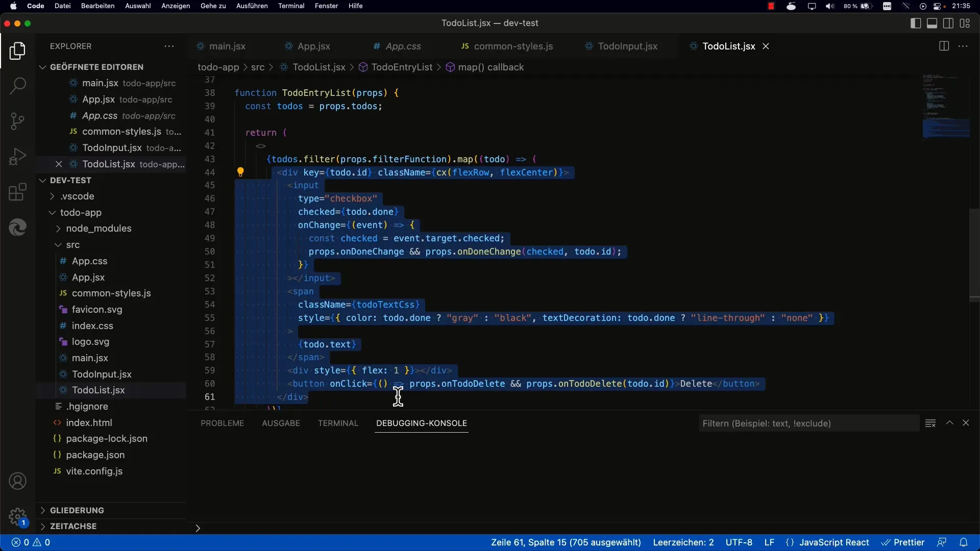Viewport: 980px width, 551px height.
Task: Focus the debug console filter field
Action: 808,423
